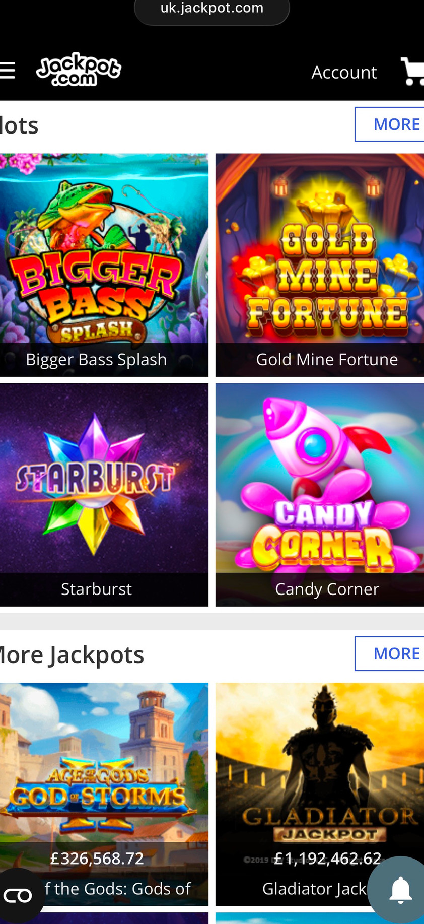This screenshot has height=924, width=424.
Task: Tap the Candy Corner title label
Action: point(327,589)
